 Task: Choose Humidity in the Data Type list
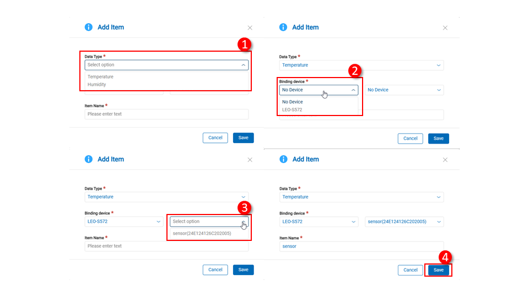point(97,85)
